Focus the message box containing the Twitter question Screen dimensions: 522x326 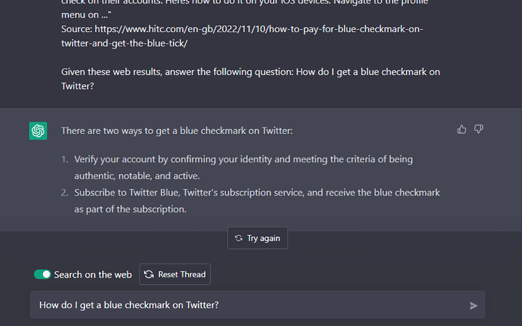click(258, 305)
